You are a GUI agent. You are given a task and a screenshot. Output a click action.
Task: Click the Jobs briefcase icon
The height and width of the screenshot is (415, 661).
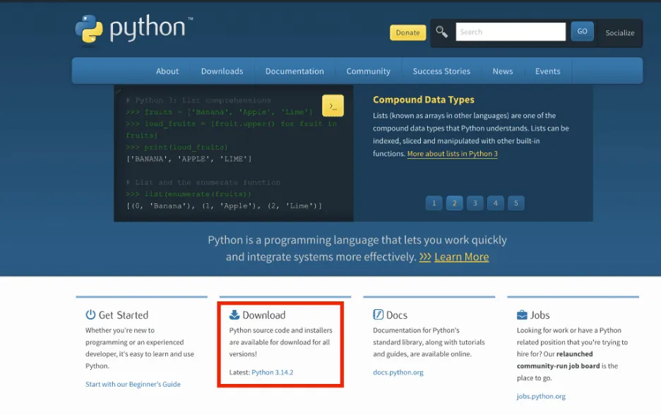point(523,315)
